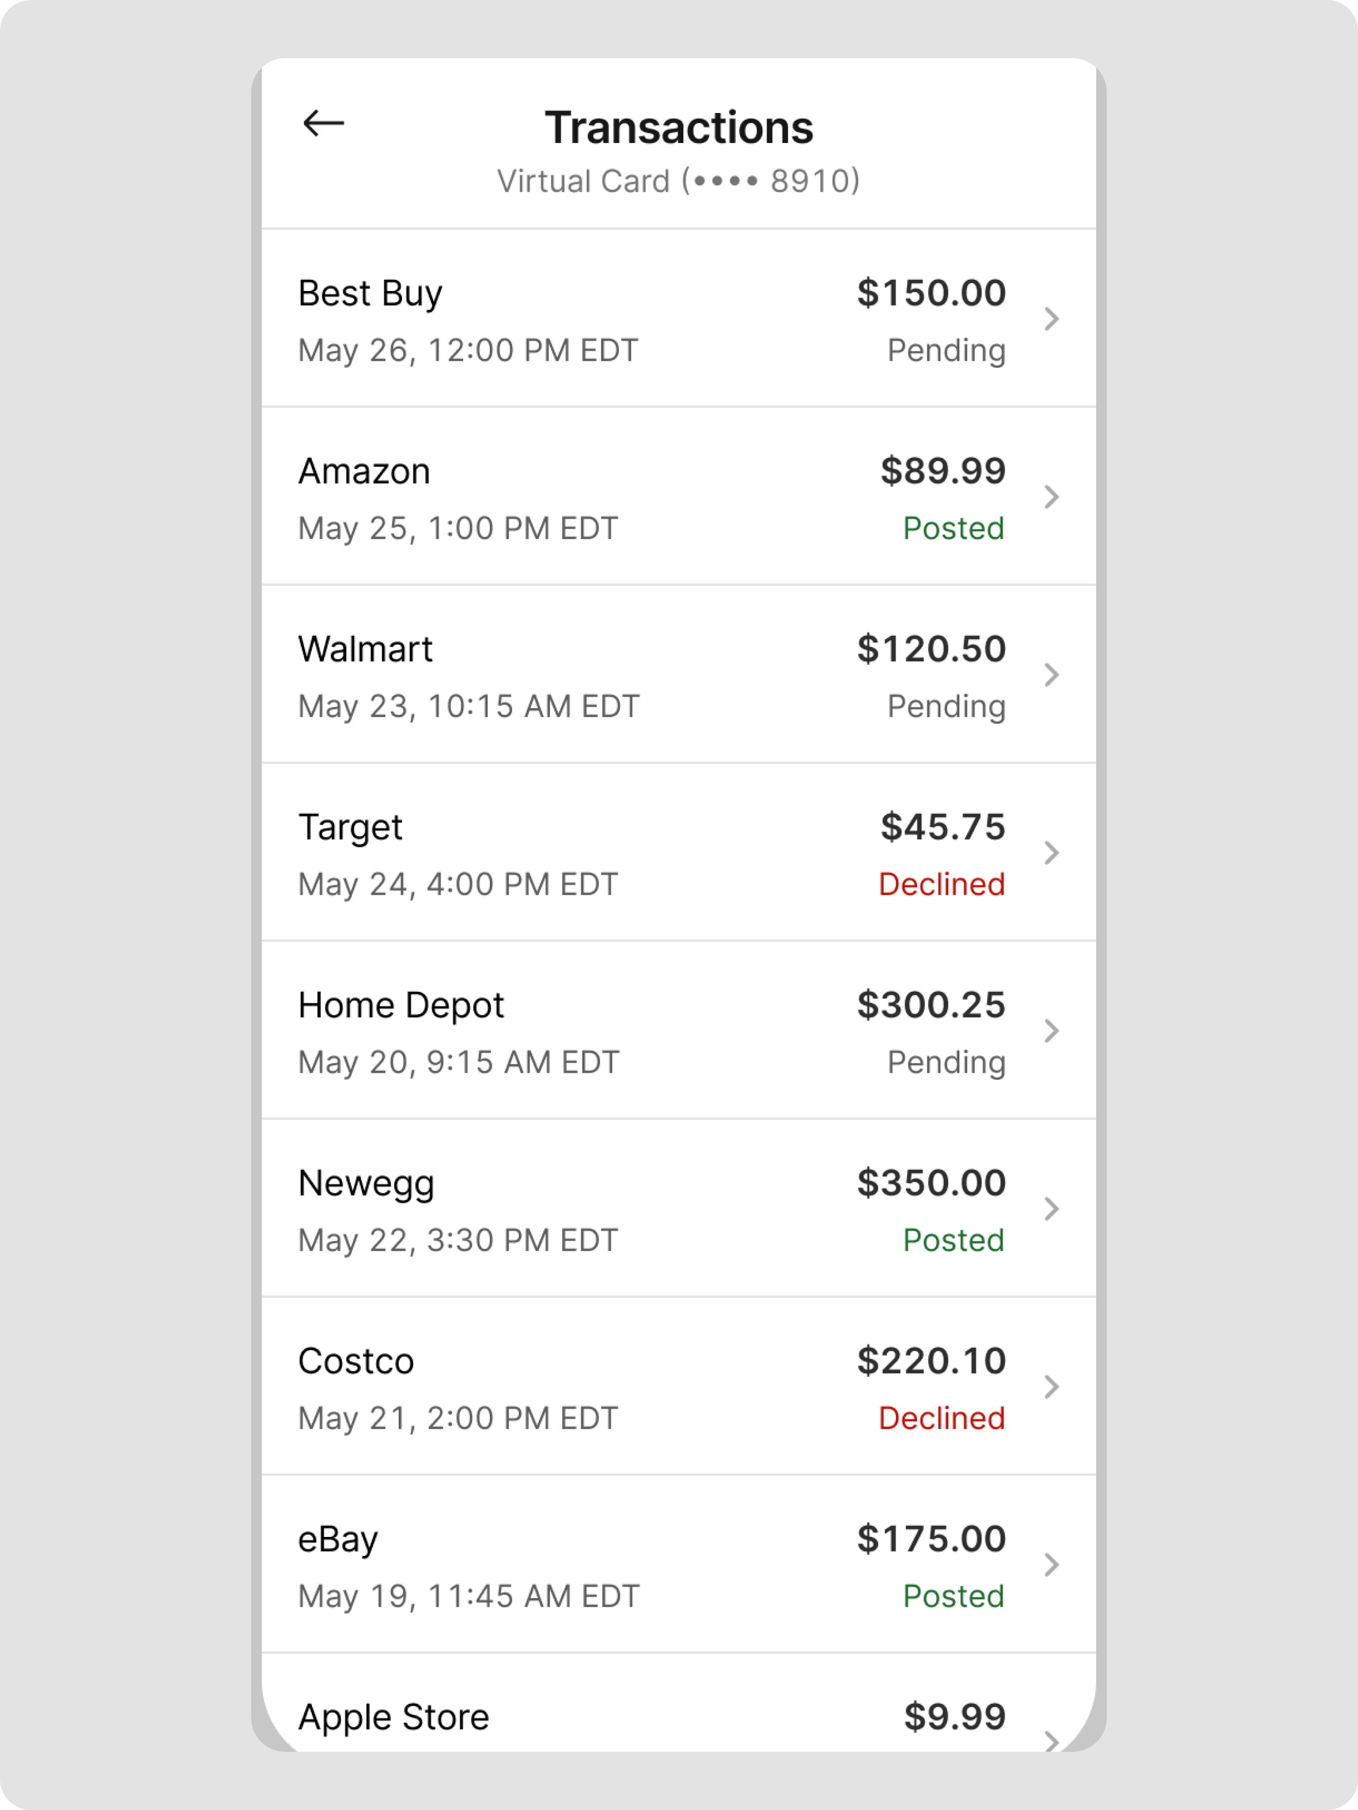Expand the Best Buy transaction chevron
This screenshot has height=1810, width=1358.
pyautogui.click(x=1052, y=319)
